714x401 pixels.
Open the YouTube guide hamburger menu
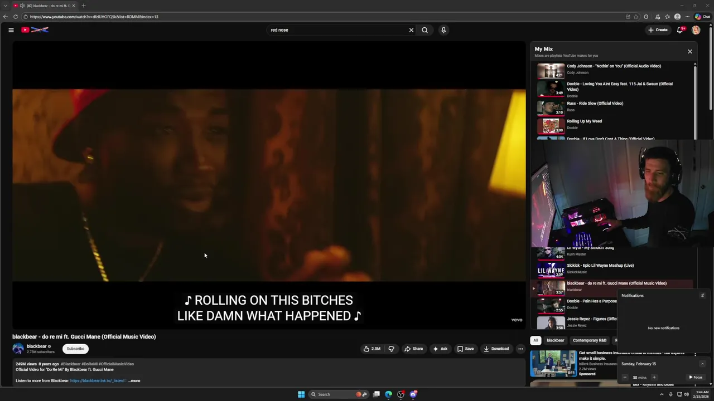coord(11,30)
